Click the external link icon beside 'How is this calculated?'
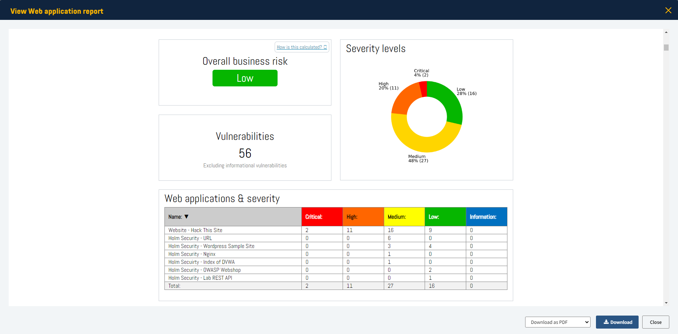The height and width of the screenshot is (334, 678). point(325,47)
